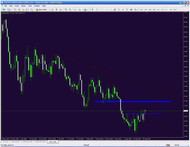This screenshot has height=147, width=190.
Task: Set timeframe to MN monthly
Action: click(175, 9)
